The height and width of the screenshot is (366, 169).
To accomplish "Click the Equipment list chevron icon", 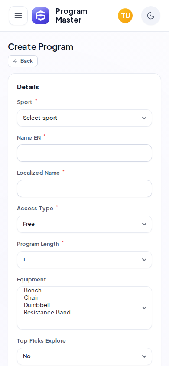I will coord(144,308).
